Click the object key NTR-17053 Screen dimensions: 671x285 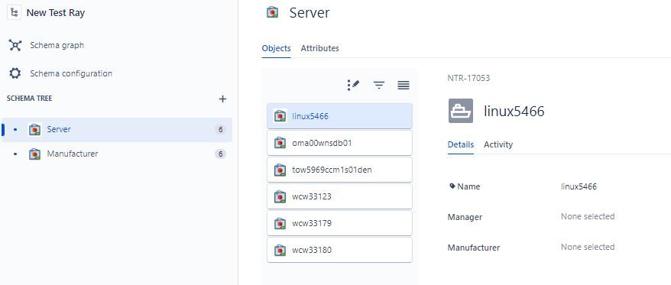(468, 78)
